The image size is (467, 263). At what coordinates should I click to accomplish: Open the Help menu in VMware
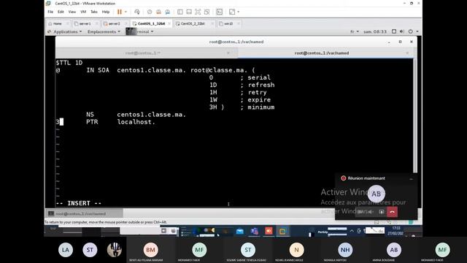106,12
